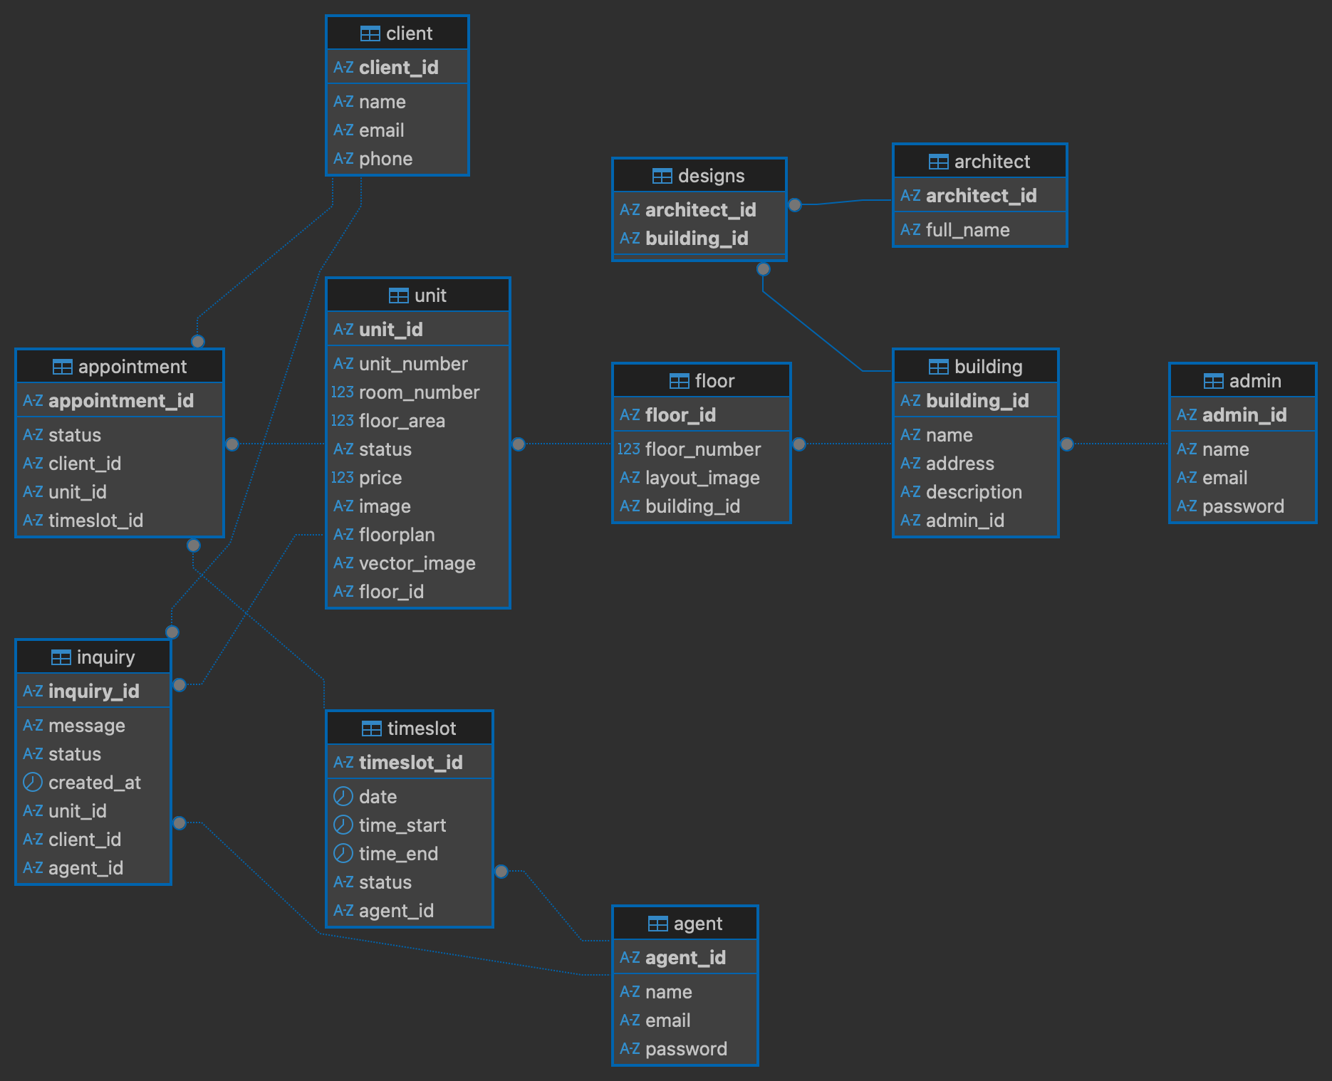Click the password column in agent table
The height and width of the screenshot is (1081, 1332).
click(x=685, y=1049)
